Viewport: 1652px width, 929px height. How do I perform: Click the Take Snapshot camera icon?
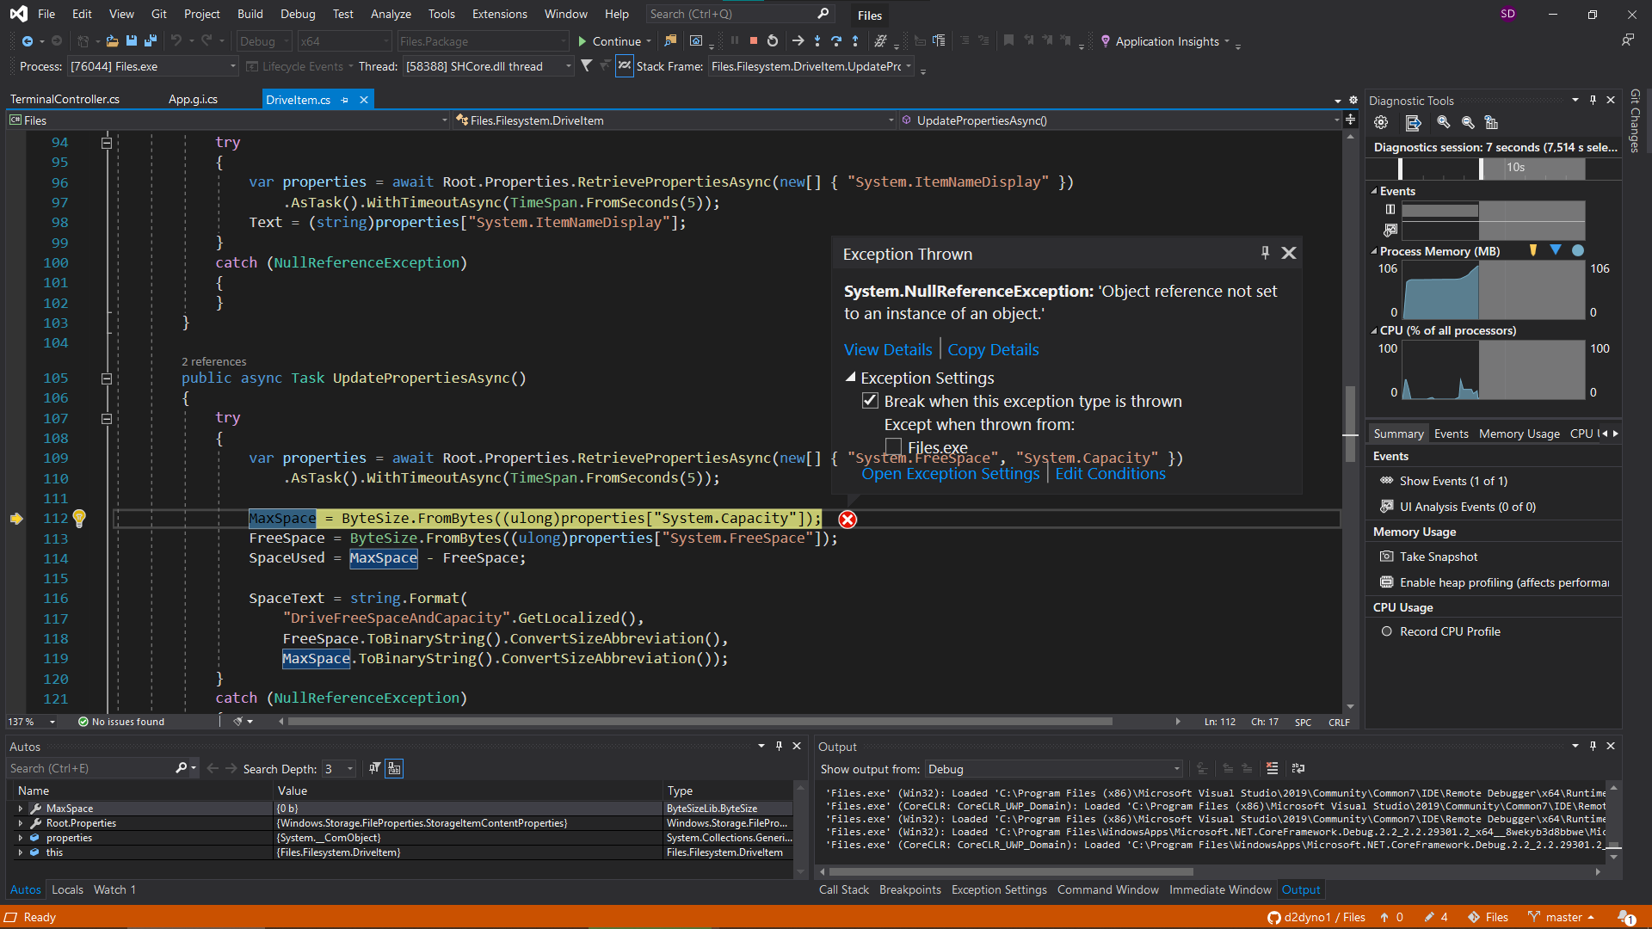tap(1386, 557)
